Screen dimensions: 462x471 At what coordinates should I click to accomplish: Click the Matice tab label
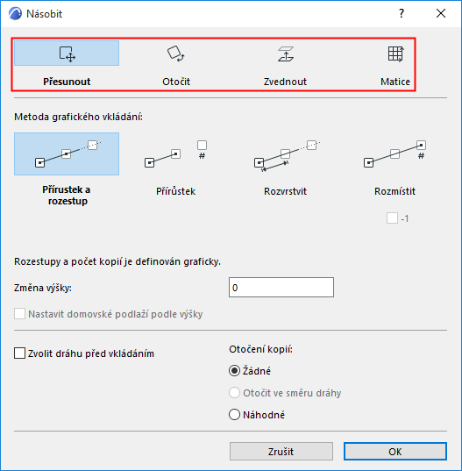point(395,82)
